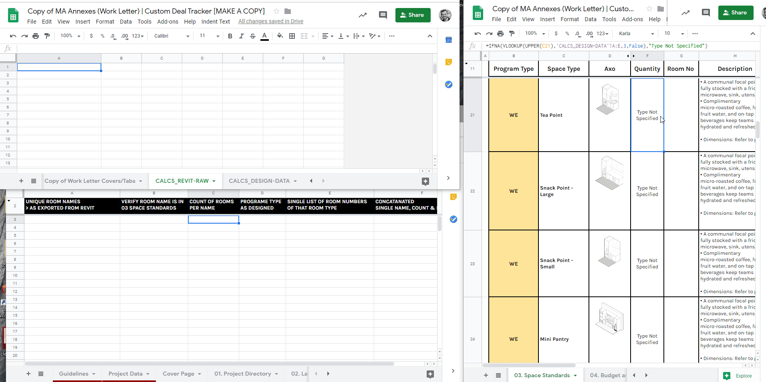Click the Share button next to Indent Text window

click(413, 15)
